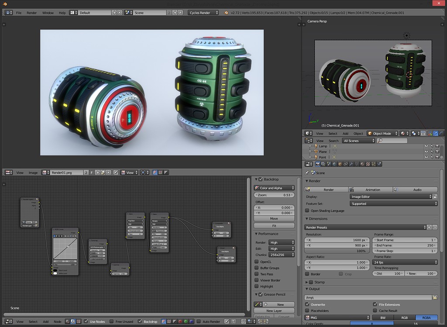This screenshot has height=327, width=447.
Task: Click the Fit button in Backdrop panel
Action: tap(274, 225)
